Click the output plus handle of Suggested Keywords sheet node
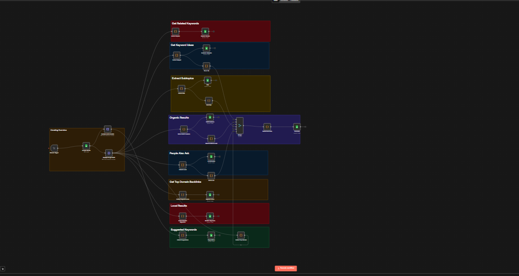 click(219, 235)
